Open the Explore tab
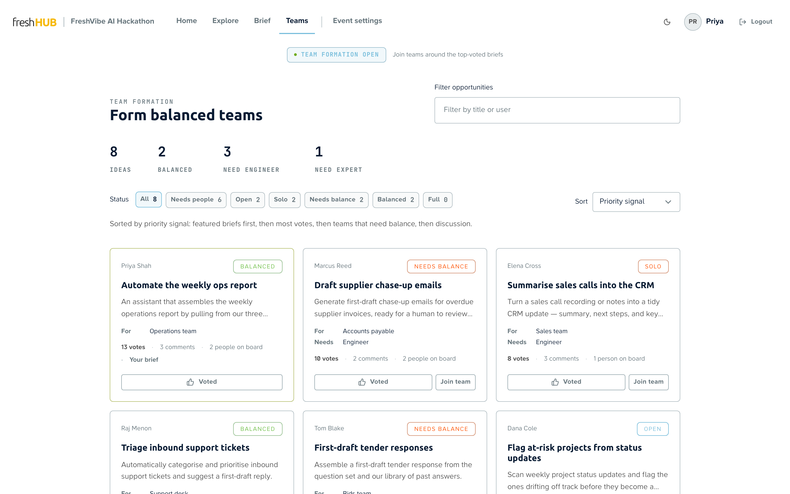Image resolution: width=790 pixels, height=494 pixels. click(225, 21)
